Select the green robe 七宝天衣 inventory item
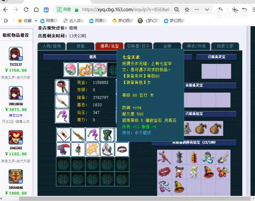Image resolution: width=255 pixels, height=201 pixels. click(107, 135)
